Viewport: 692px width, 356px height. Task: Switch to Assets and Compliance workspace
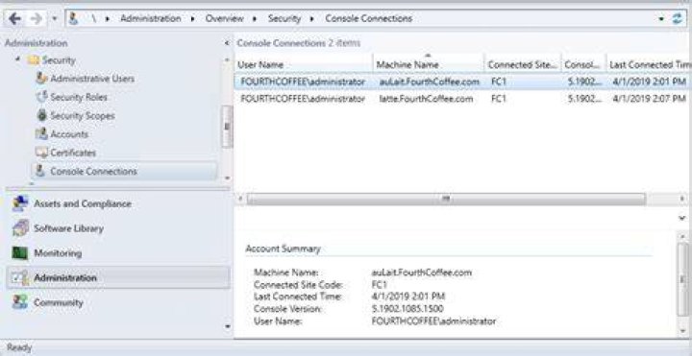(83, 203)
